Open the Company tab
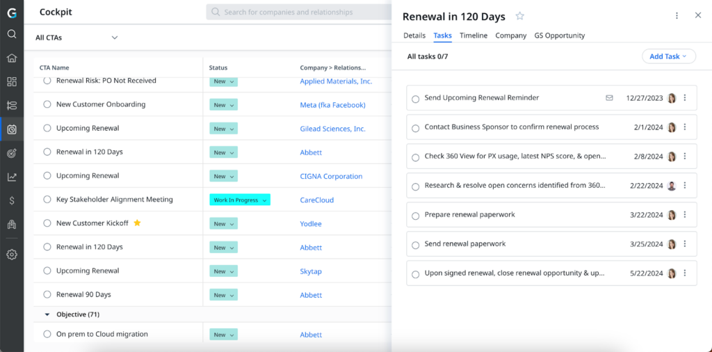 point(511,35)
